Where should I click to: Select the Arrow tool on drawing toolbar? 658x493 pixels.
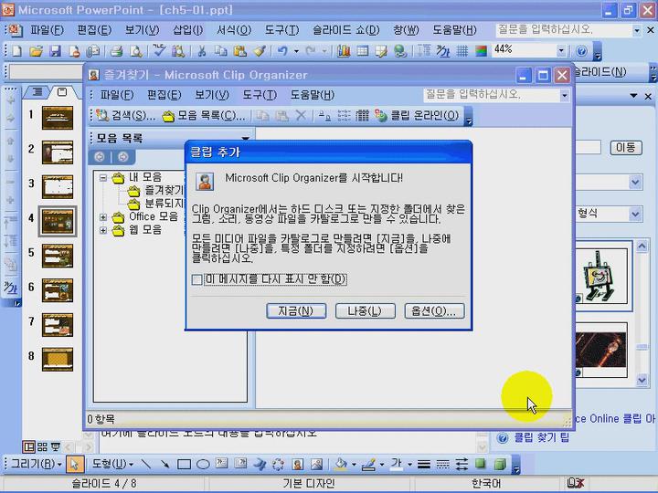click(x=164, y=464)
